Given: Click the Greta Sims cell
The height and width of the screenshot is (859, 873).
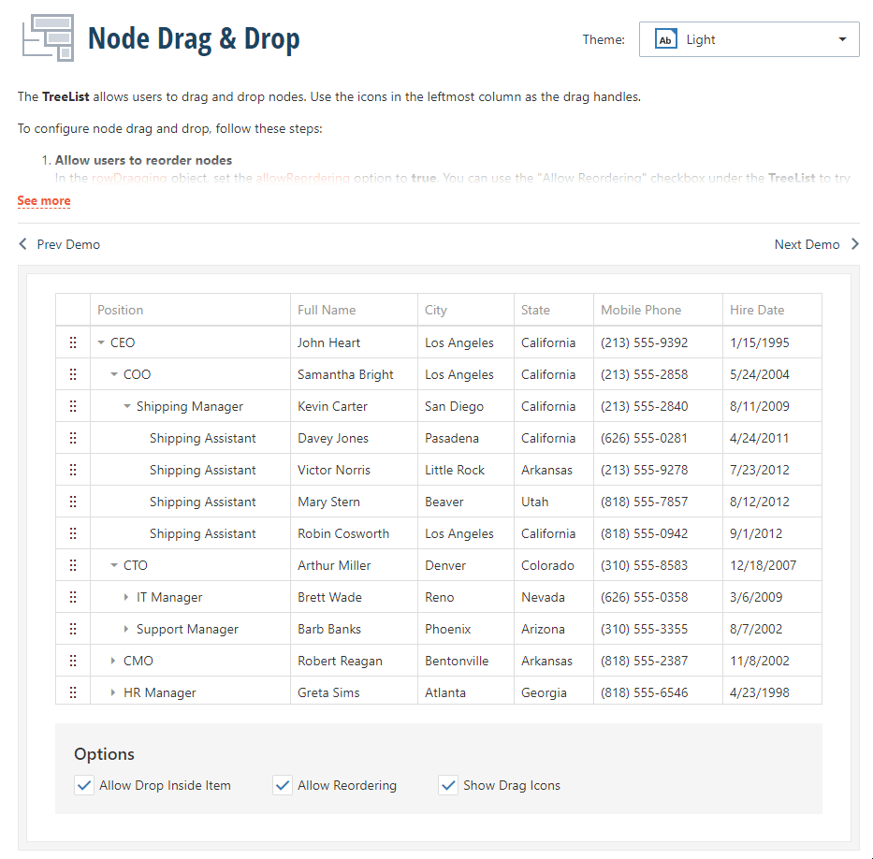Looking at the screenshot, I should pyautogui.click(x=354, y=692).
